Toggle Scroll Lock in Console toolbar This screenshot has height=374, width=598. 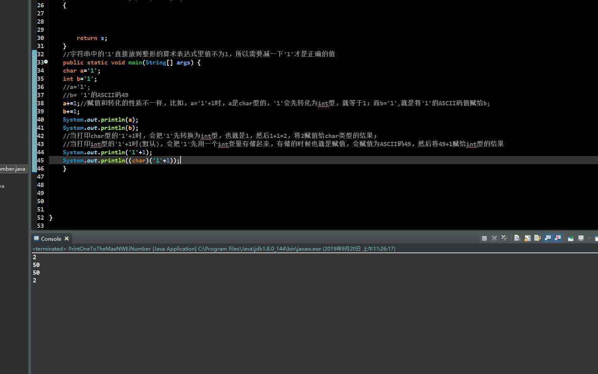[x=527, y=238]
